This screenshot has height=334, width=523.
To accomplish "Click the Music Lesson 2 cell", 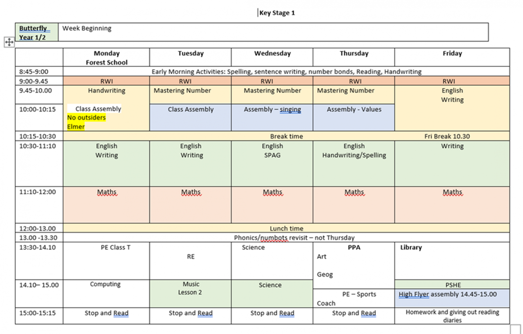I will pyautogui.click(x=190, y=288).
